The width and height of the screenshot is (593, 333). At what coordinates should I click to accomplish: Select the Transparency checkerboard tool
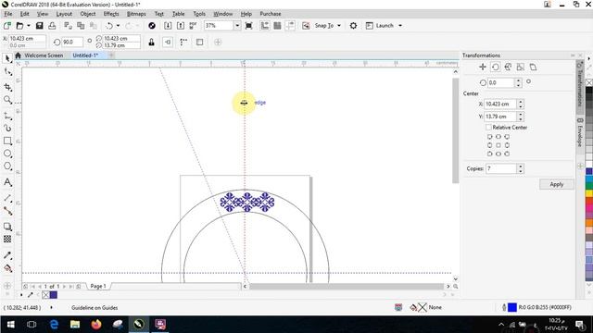(x=7, y=239)
